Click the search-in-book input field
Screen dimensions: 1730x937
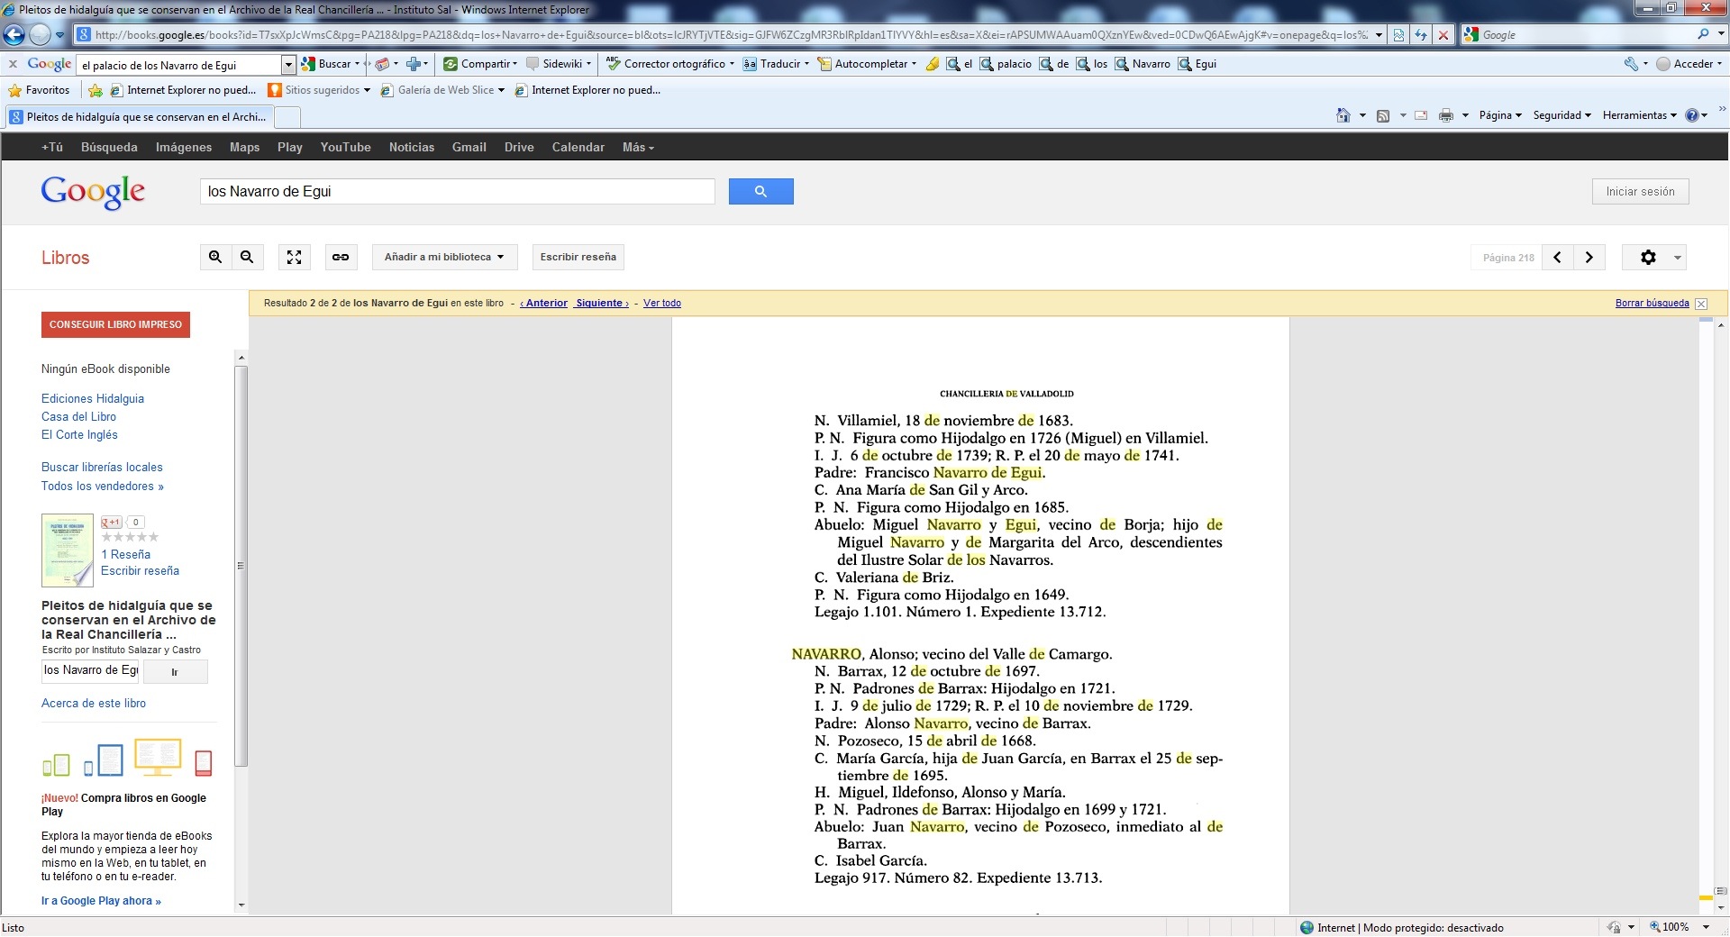coord(90,671)
